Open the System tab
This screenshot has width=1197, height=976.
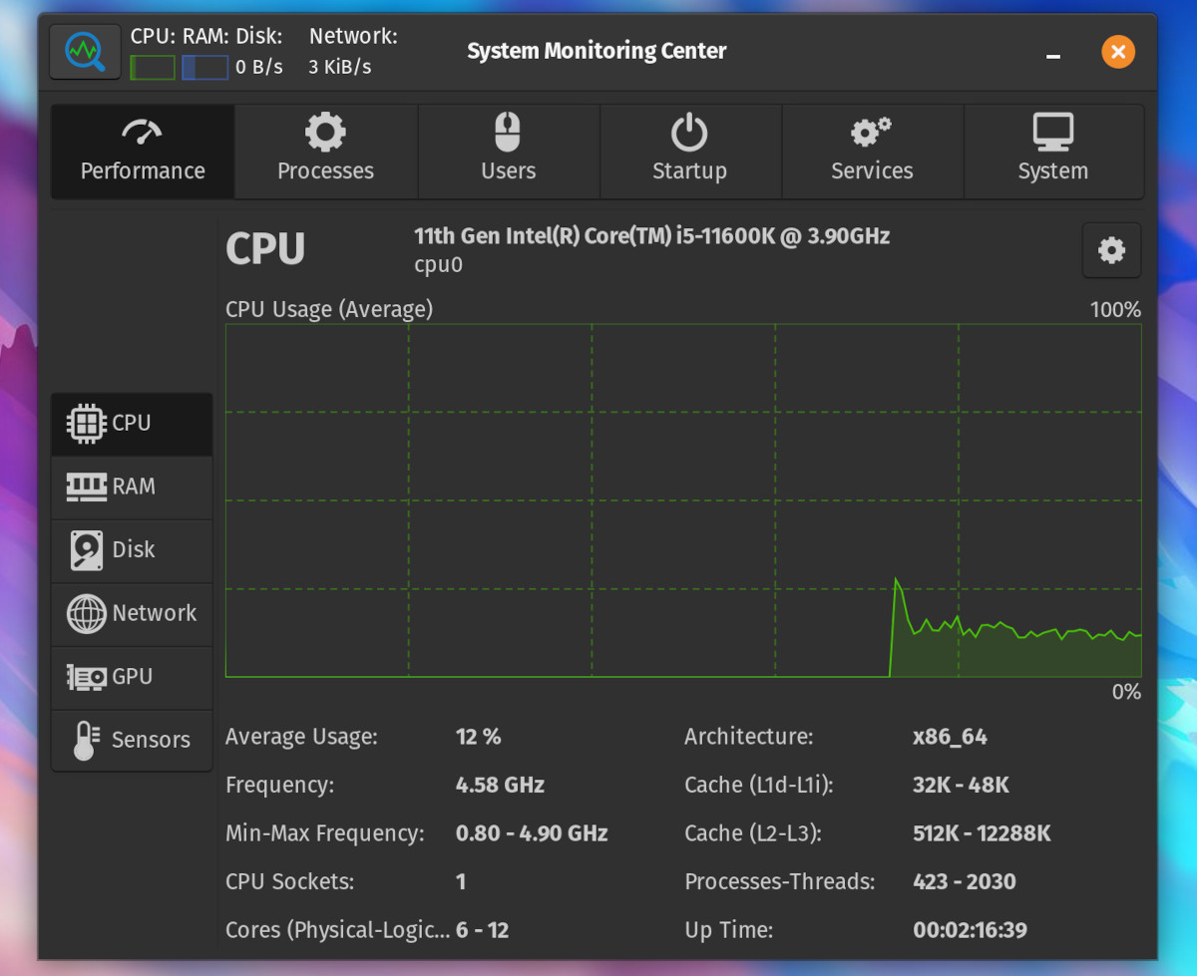point(1053,152)
